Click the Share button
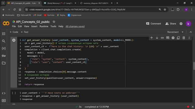195x109 pixels. click(171, 24)
